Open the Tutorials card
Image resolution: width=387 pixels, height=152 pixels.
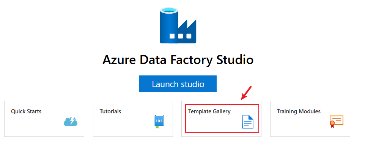133,119
